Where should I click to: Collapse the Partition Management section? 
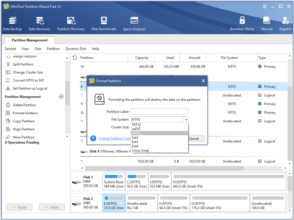point(61,97)
